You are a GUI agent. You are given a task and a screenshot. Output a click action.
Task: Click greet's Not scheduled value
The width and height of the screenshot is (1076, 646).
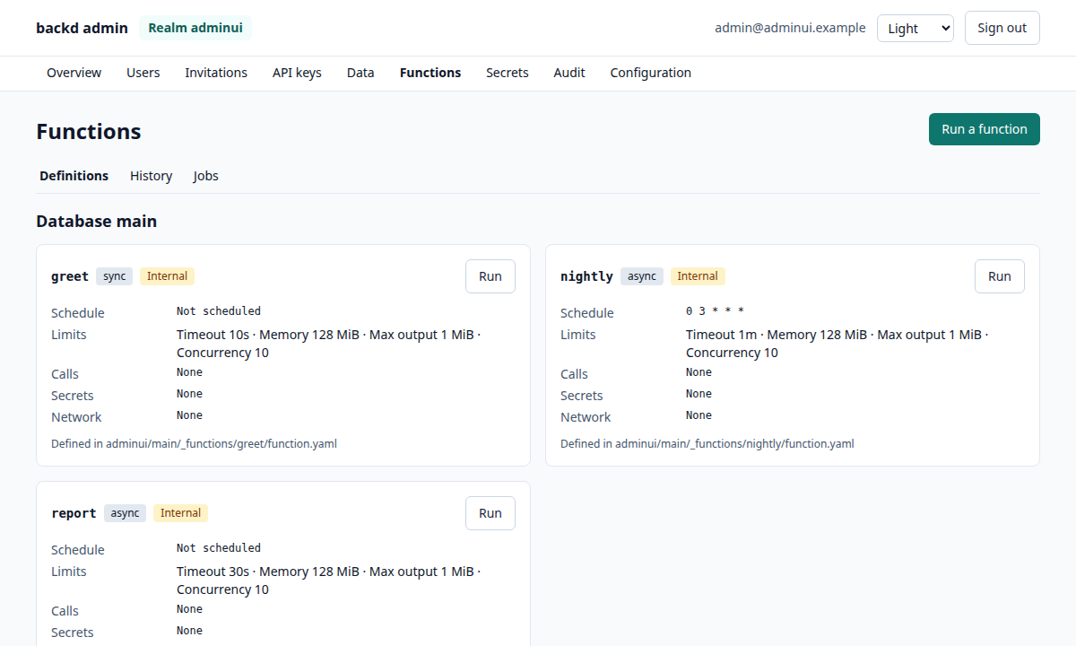[219, 311]
